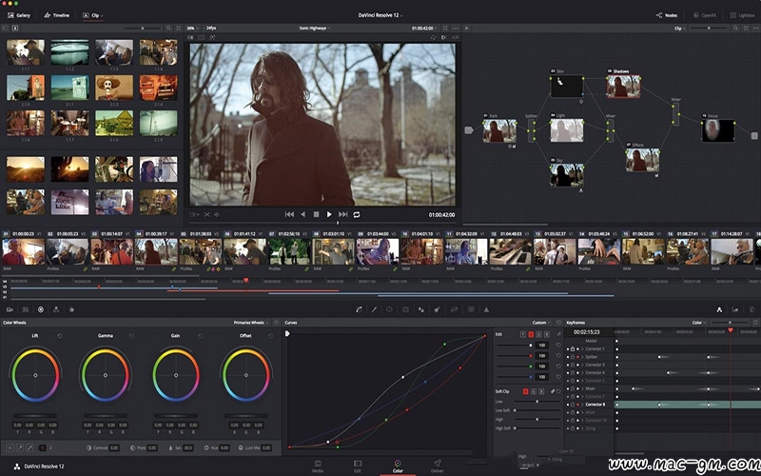
Task: Open the Motion Effects star icon
Action: pyautogui.click(x=72, y=309)
